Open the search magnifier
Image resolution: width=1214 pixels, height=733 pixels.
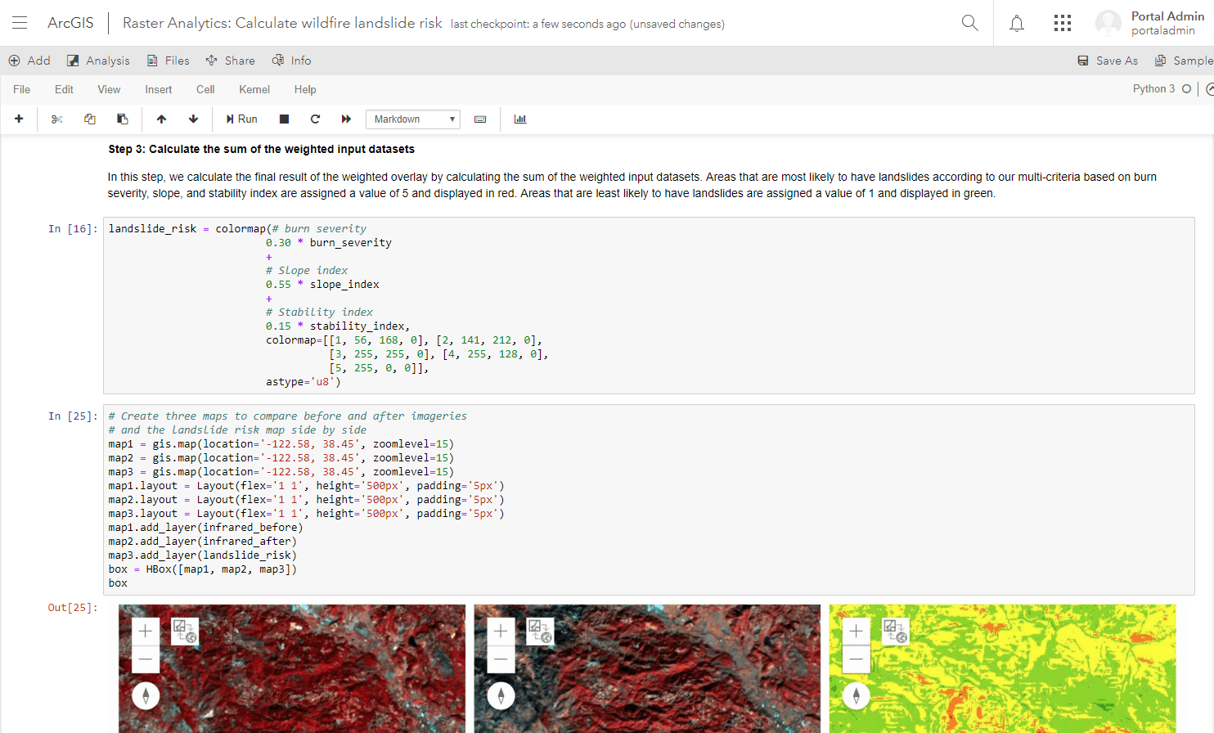[969, 22]
